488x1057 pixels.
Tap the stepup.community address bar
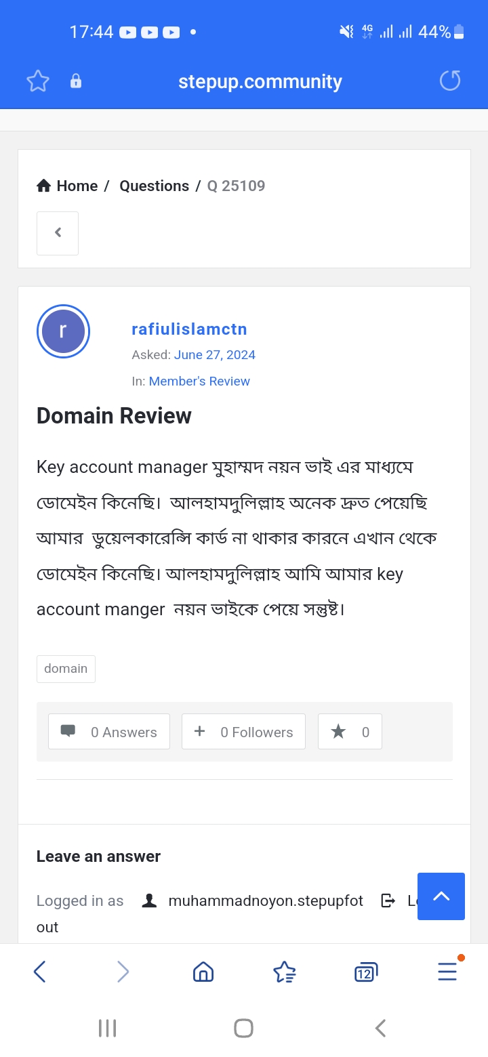[x=260, y=81]
